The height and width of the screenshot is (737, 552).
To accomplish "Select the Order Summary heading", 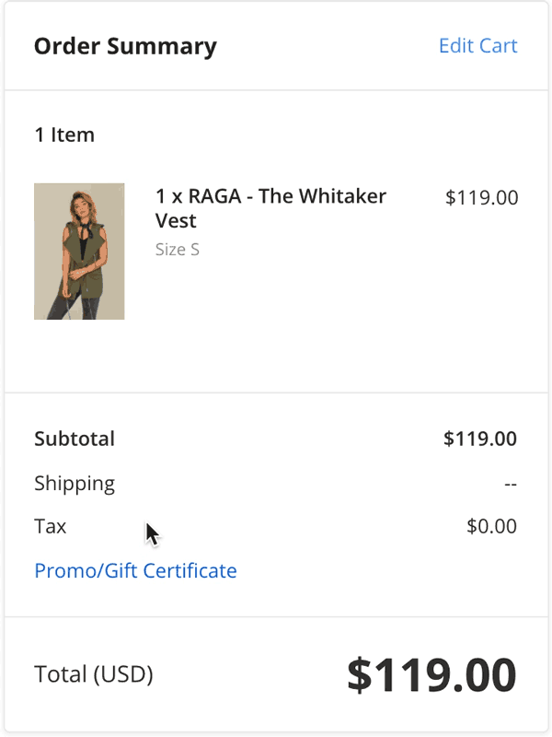I will (125, 46).
